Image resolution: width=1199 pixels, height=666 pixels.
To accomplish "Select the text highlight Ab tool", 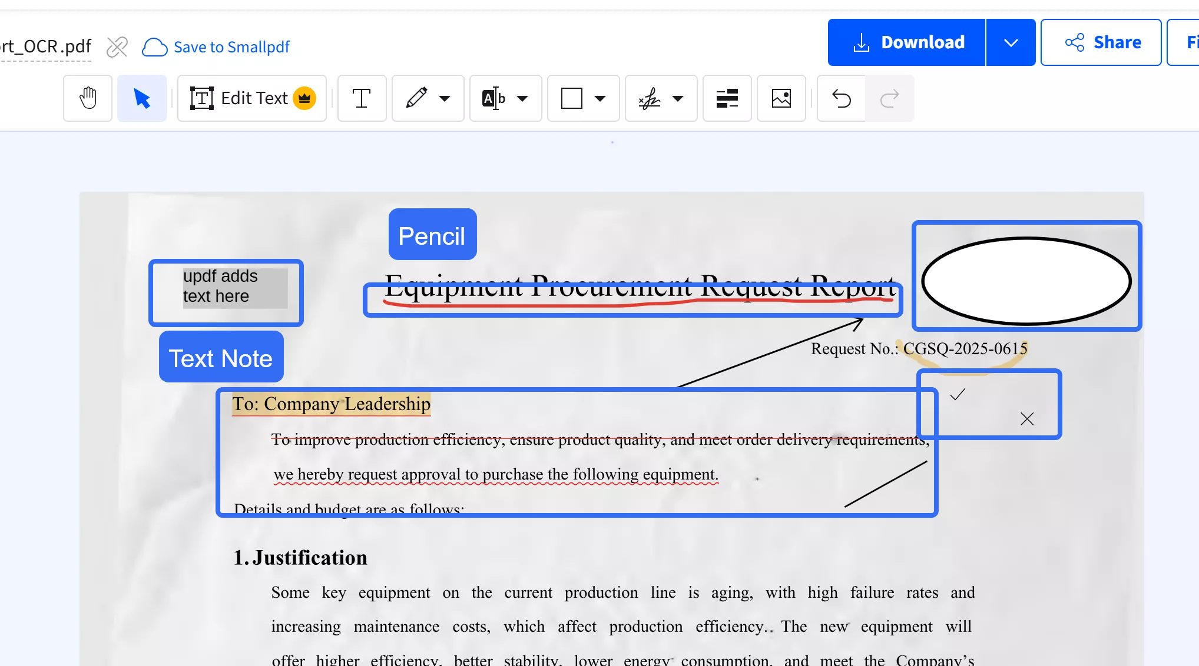I will click(493, 98).
